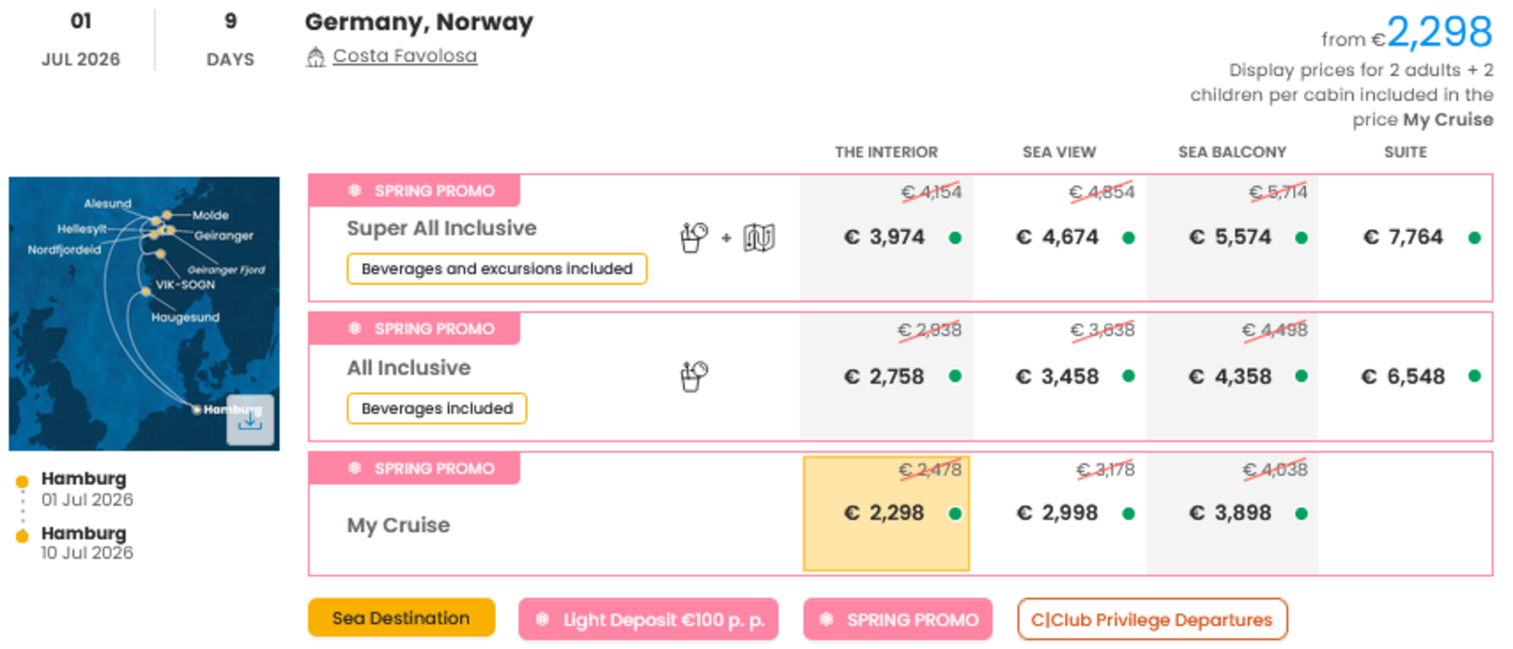This screenshot has width=1513, height=649.
Task: Select All Inclusive sea view price € 3,458
Action: pyautogui.click(x=1058, y=377)
